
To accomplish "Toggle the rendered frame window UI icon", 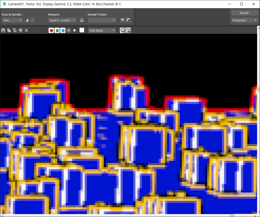I will [x=128, y=31].
